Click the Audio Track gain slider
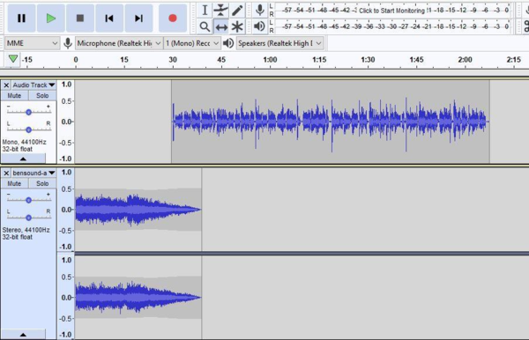This screenshot has height=340, width=529. [29, 112]
